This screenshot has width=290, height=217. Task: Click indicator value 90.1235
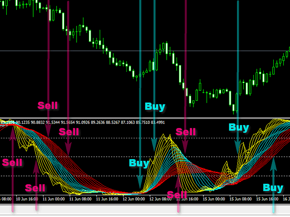(23, 123)
